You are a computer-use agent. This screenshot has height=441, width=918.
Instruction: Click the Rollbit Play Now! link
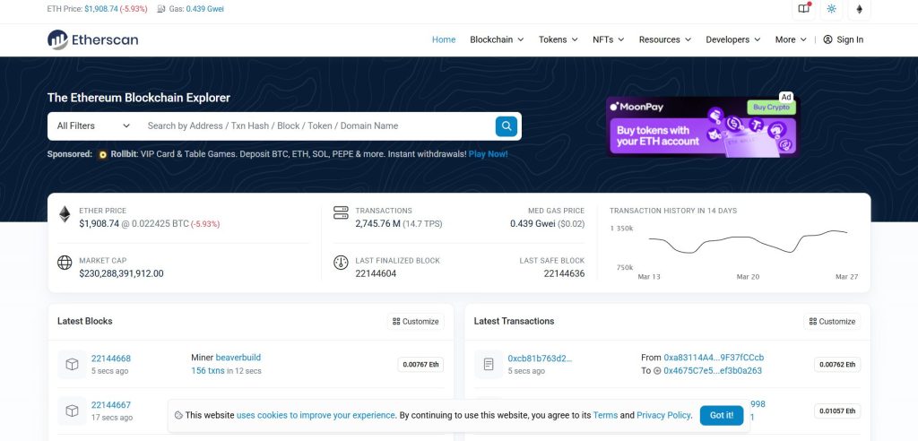coord(488,154)
